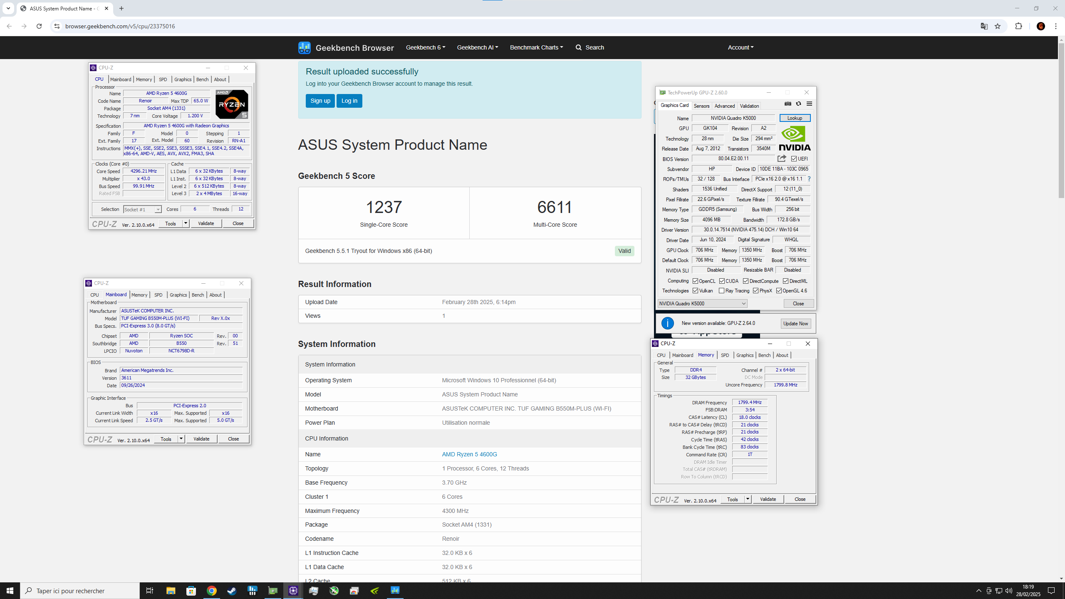Click the site information icon beside the URL
Viewport: 1065px width, 599px height.
click(x=57, y=26)
